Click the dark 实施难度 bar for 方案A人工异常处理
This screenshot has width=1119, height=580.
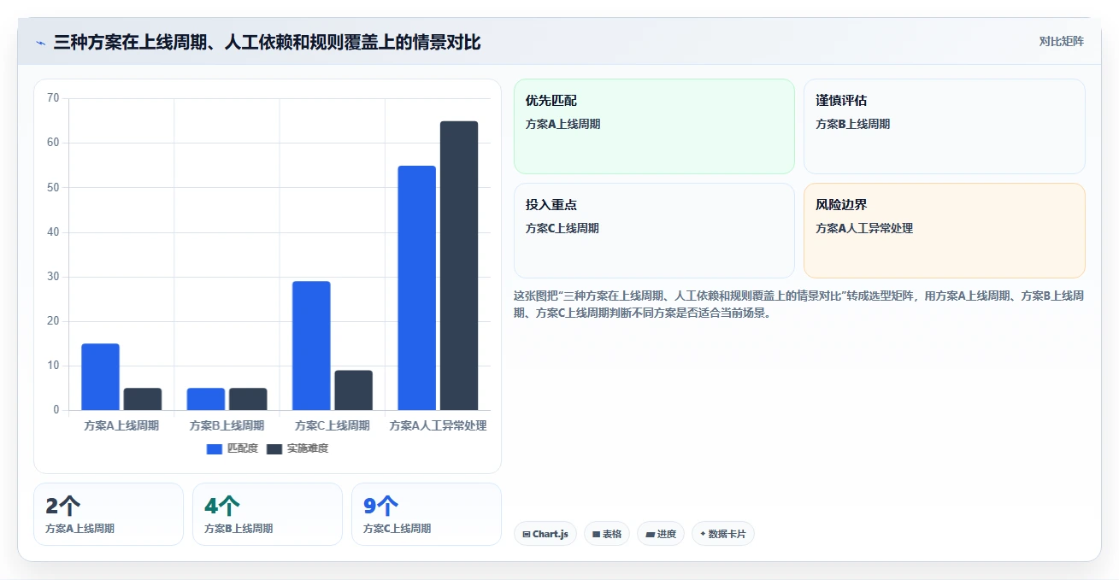pos(459,266)
